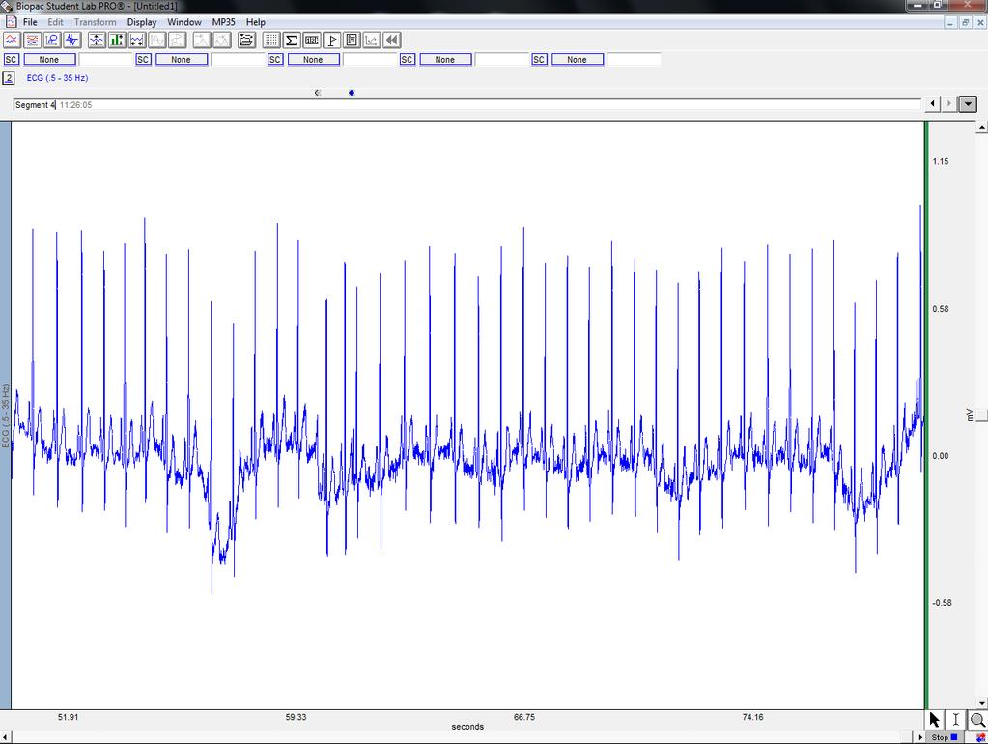The width and height of the screenshot is (988, 744).
Task: Open the third None measurement dropdown
Action: click(x=313, y=59)
